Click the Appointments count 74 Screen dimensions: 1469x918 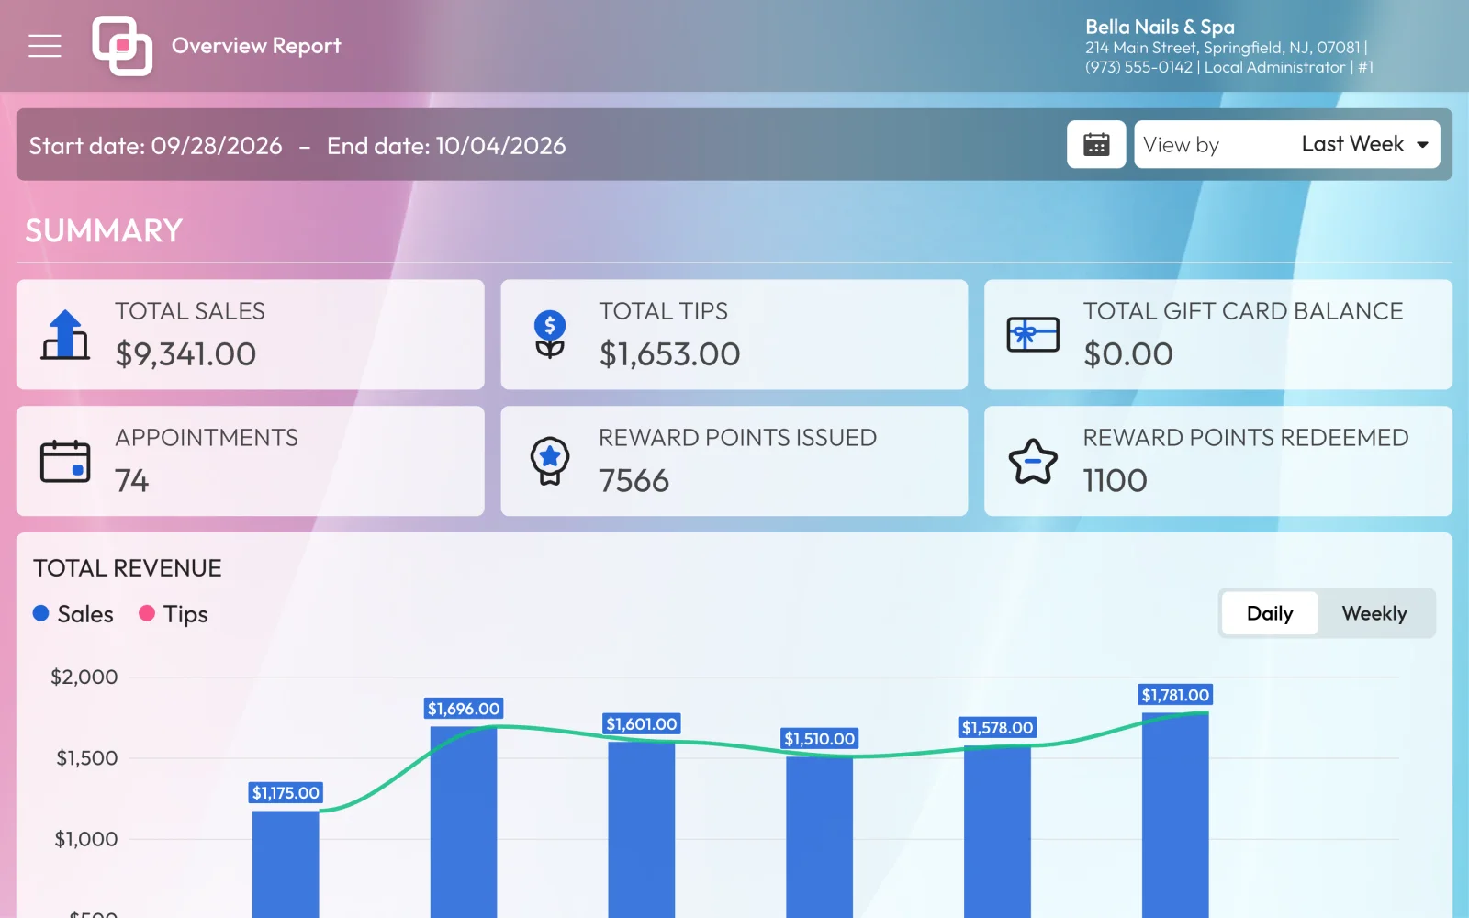click(x=132, y=481)
